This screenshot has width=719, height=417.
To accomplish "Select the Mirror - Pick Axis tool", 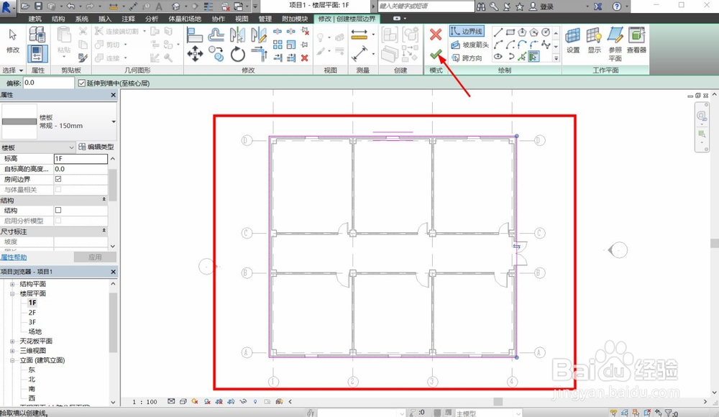I will [x=237, y=35].
